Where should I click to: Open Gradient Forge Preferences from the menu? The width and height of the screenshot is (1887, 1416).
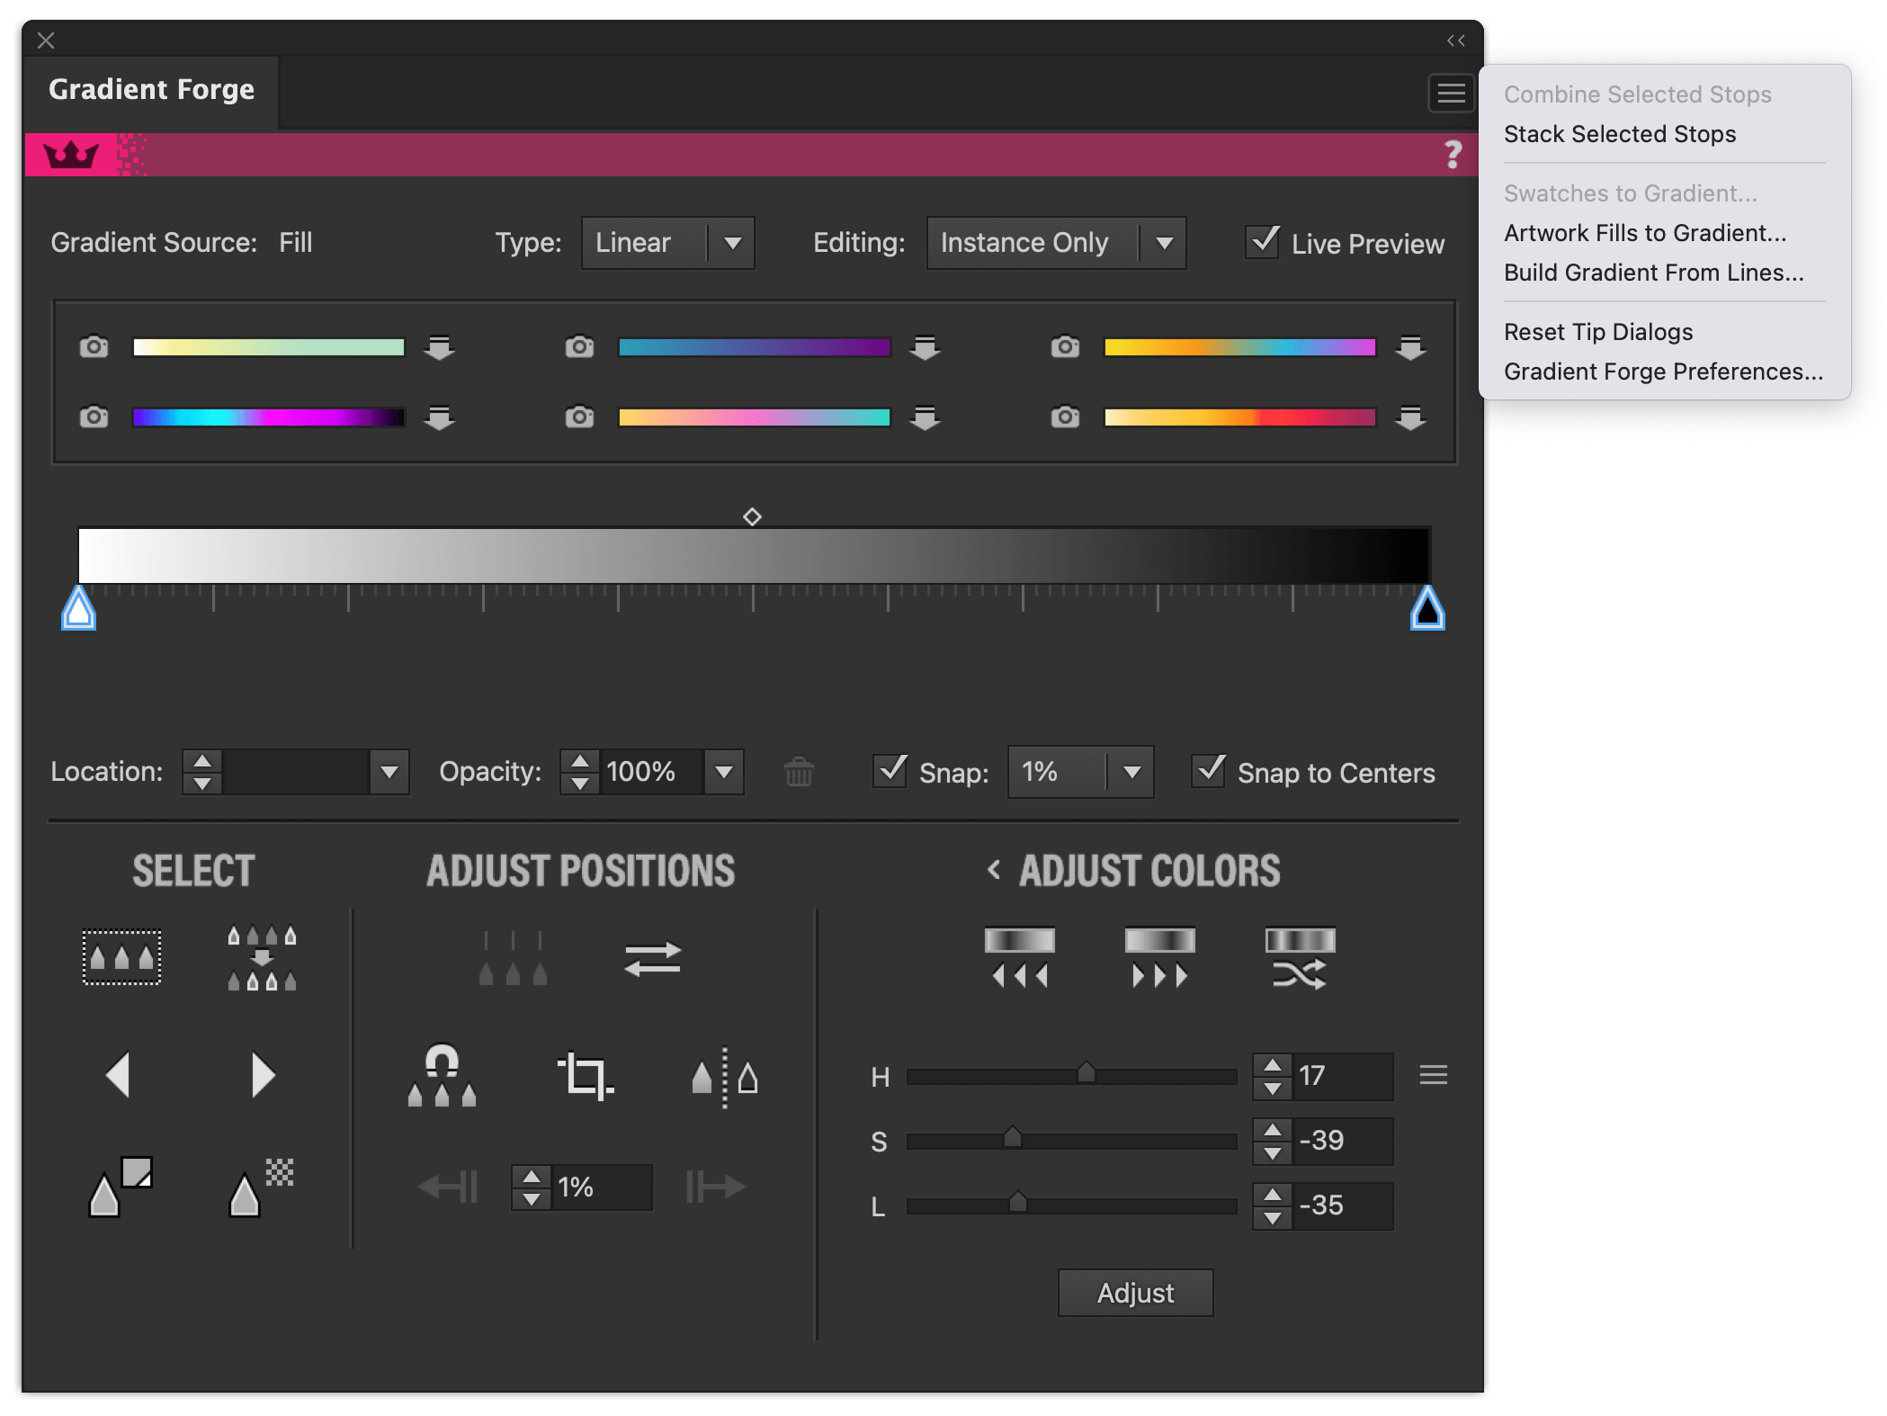(x=1662, y=371)
